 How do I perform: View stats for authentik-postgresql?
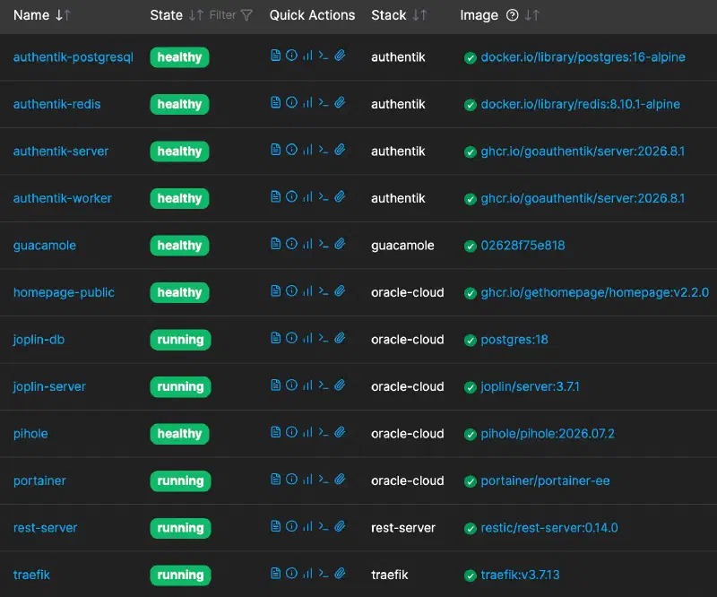(x=307, y=56)
